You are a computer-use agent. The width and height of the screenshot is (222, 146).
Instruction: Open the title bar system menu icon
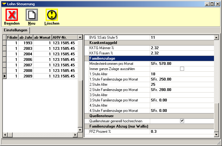coord(4,4)
